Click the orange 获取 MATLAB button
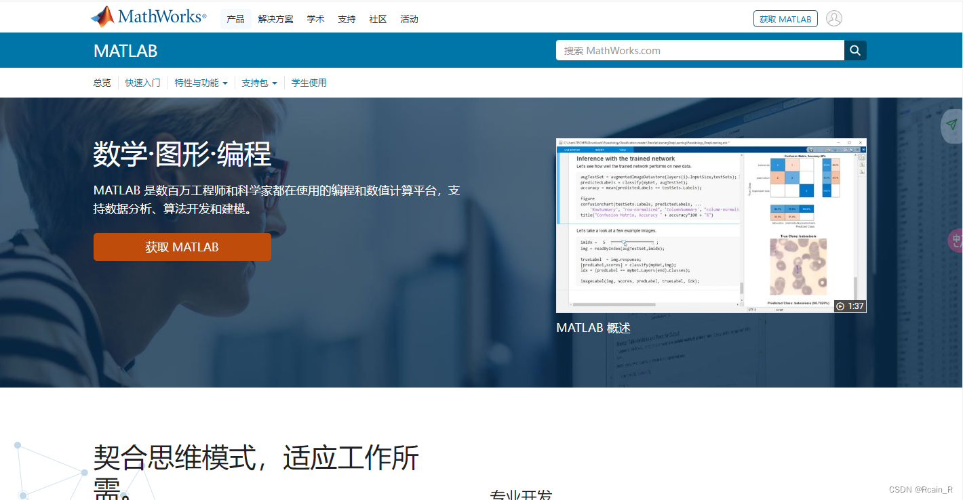The width and height of the screenshot is (963, 500). click(182, 247)
